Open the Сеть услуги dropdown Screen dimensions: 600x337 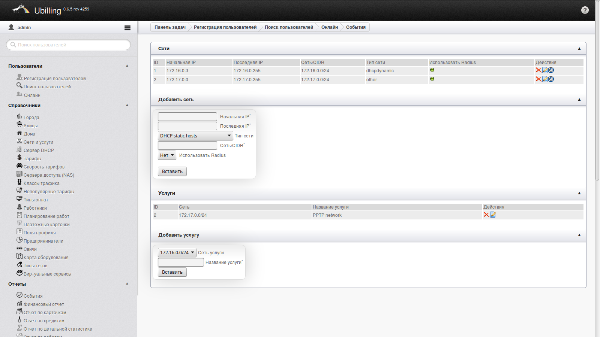(177, 253)
